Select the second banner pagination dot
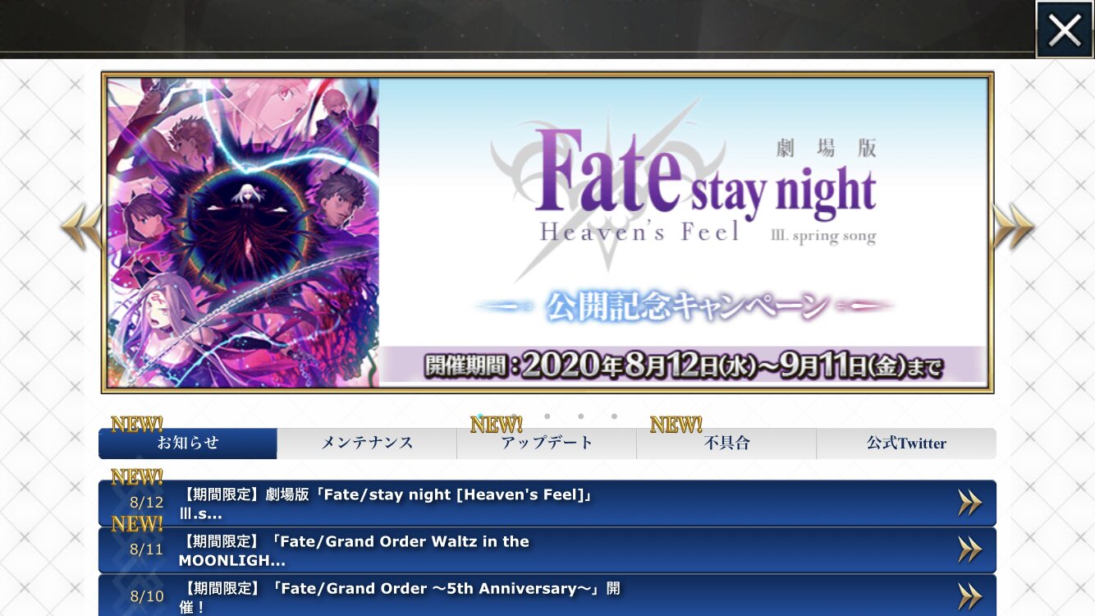Image resolution: width=1095 pixels, height=616 pixels. (514, 416)
